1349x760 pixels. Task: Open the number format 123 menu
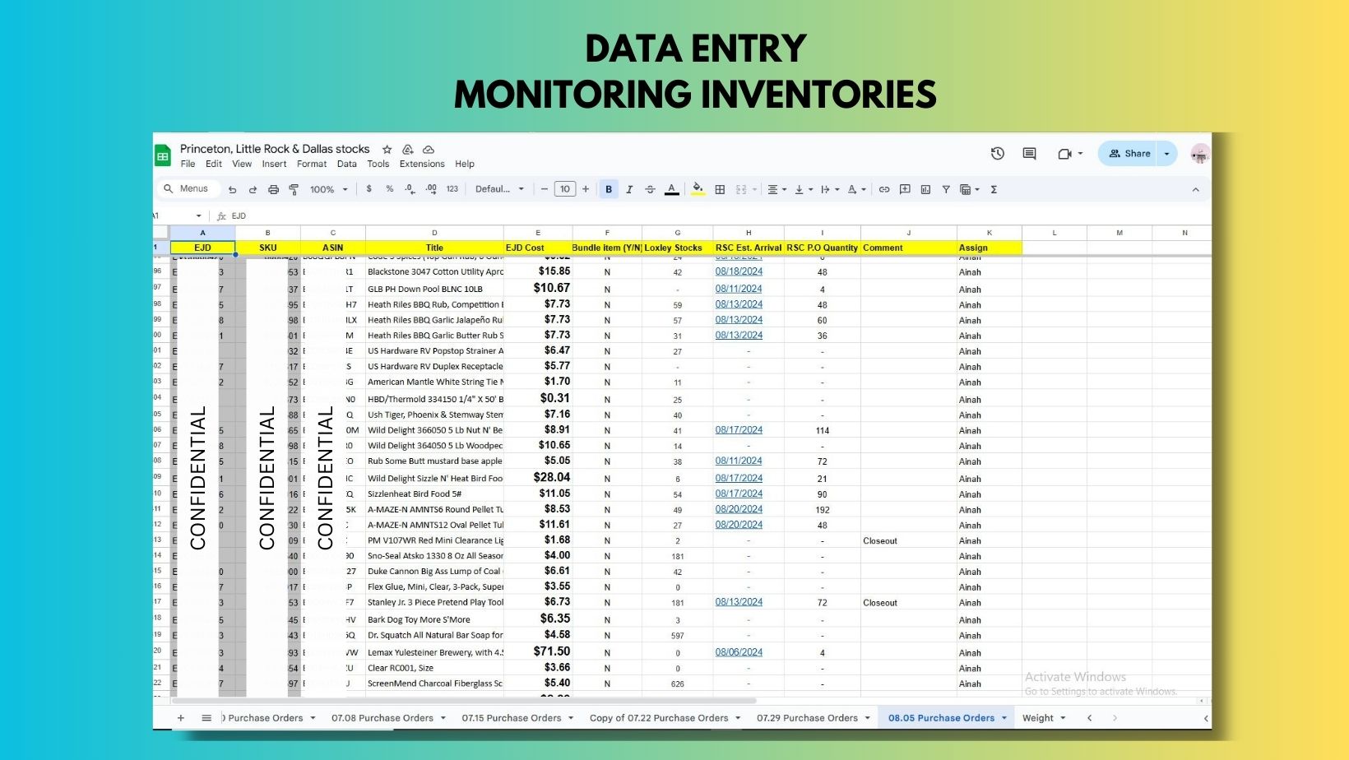(x=452, y=189)
